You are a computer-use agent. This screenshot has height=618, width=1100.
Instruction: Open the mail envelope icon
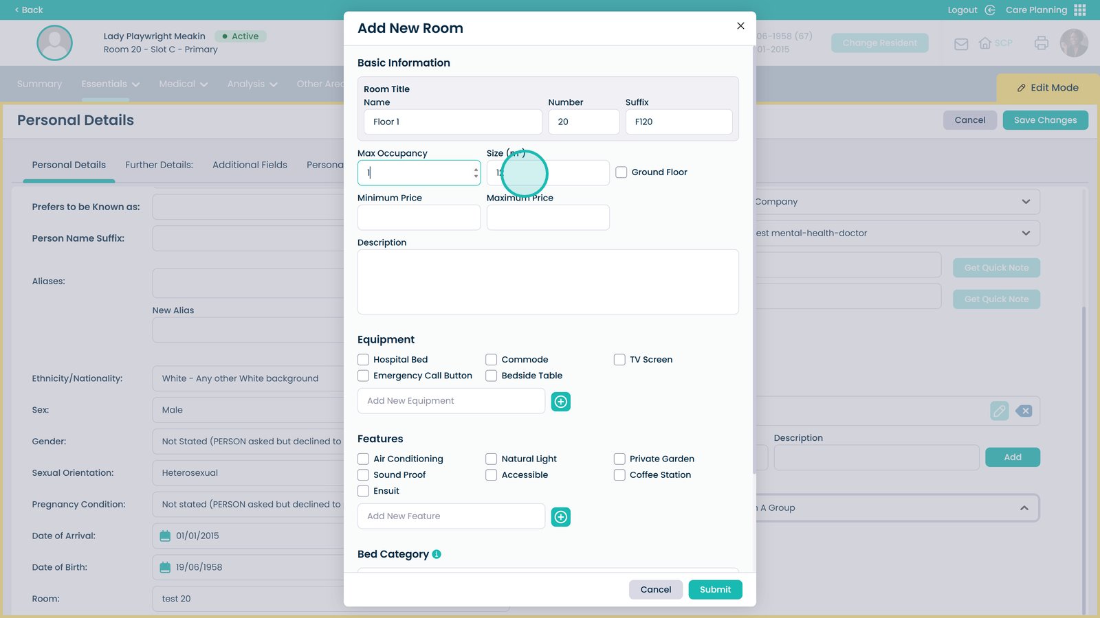coord(961,44)
